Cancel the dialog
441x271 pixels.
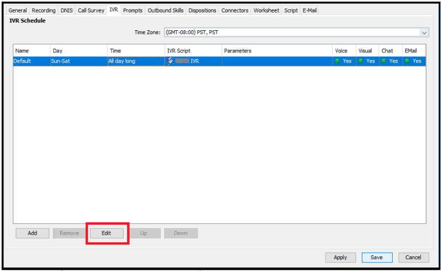click(413, 257)
